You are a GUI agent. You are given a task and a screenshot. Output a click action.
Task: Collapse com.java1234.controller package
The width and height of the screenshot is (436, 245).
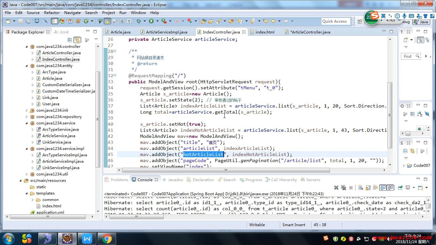26,47
